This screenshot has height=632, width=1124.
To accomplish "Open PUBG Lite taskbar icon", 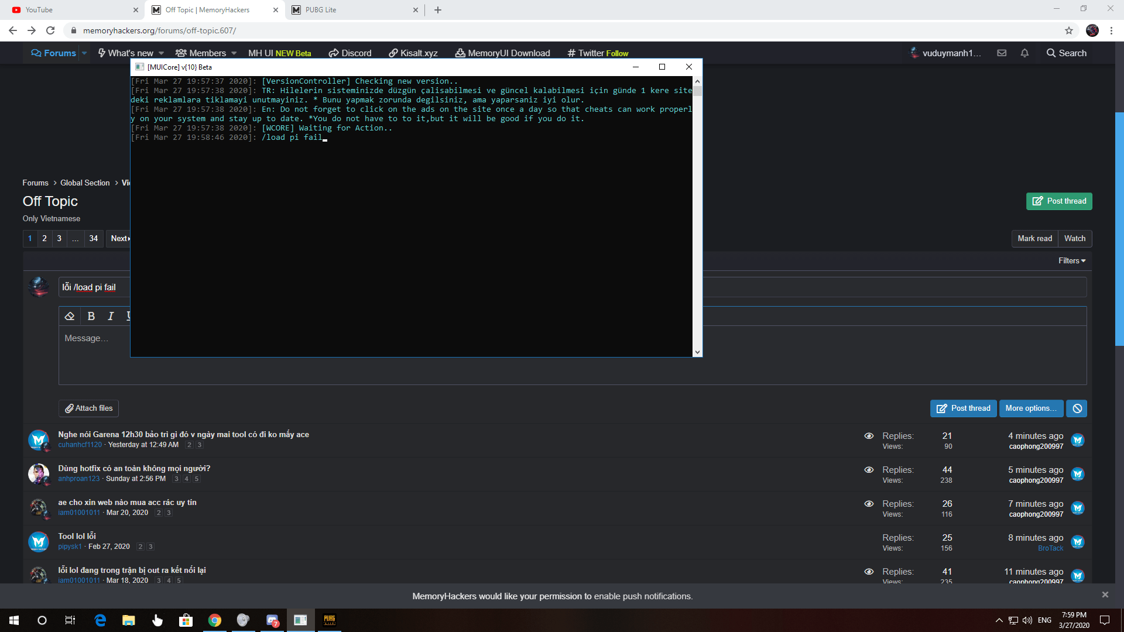I will (330, 620).
